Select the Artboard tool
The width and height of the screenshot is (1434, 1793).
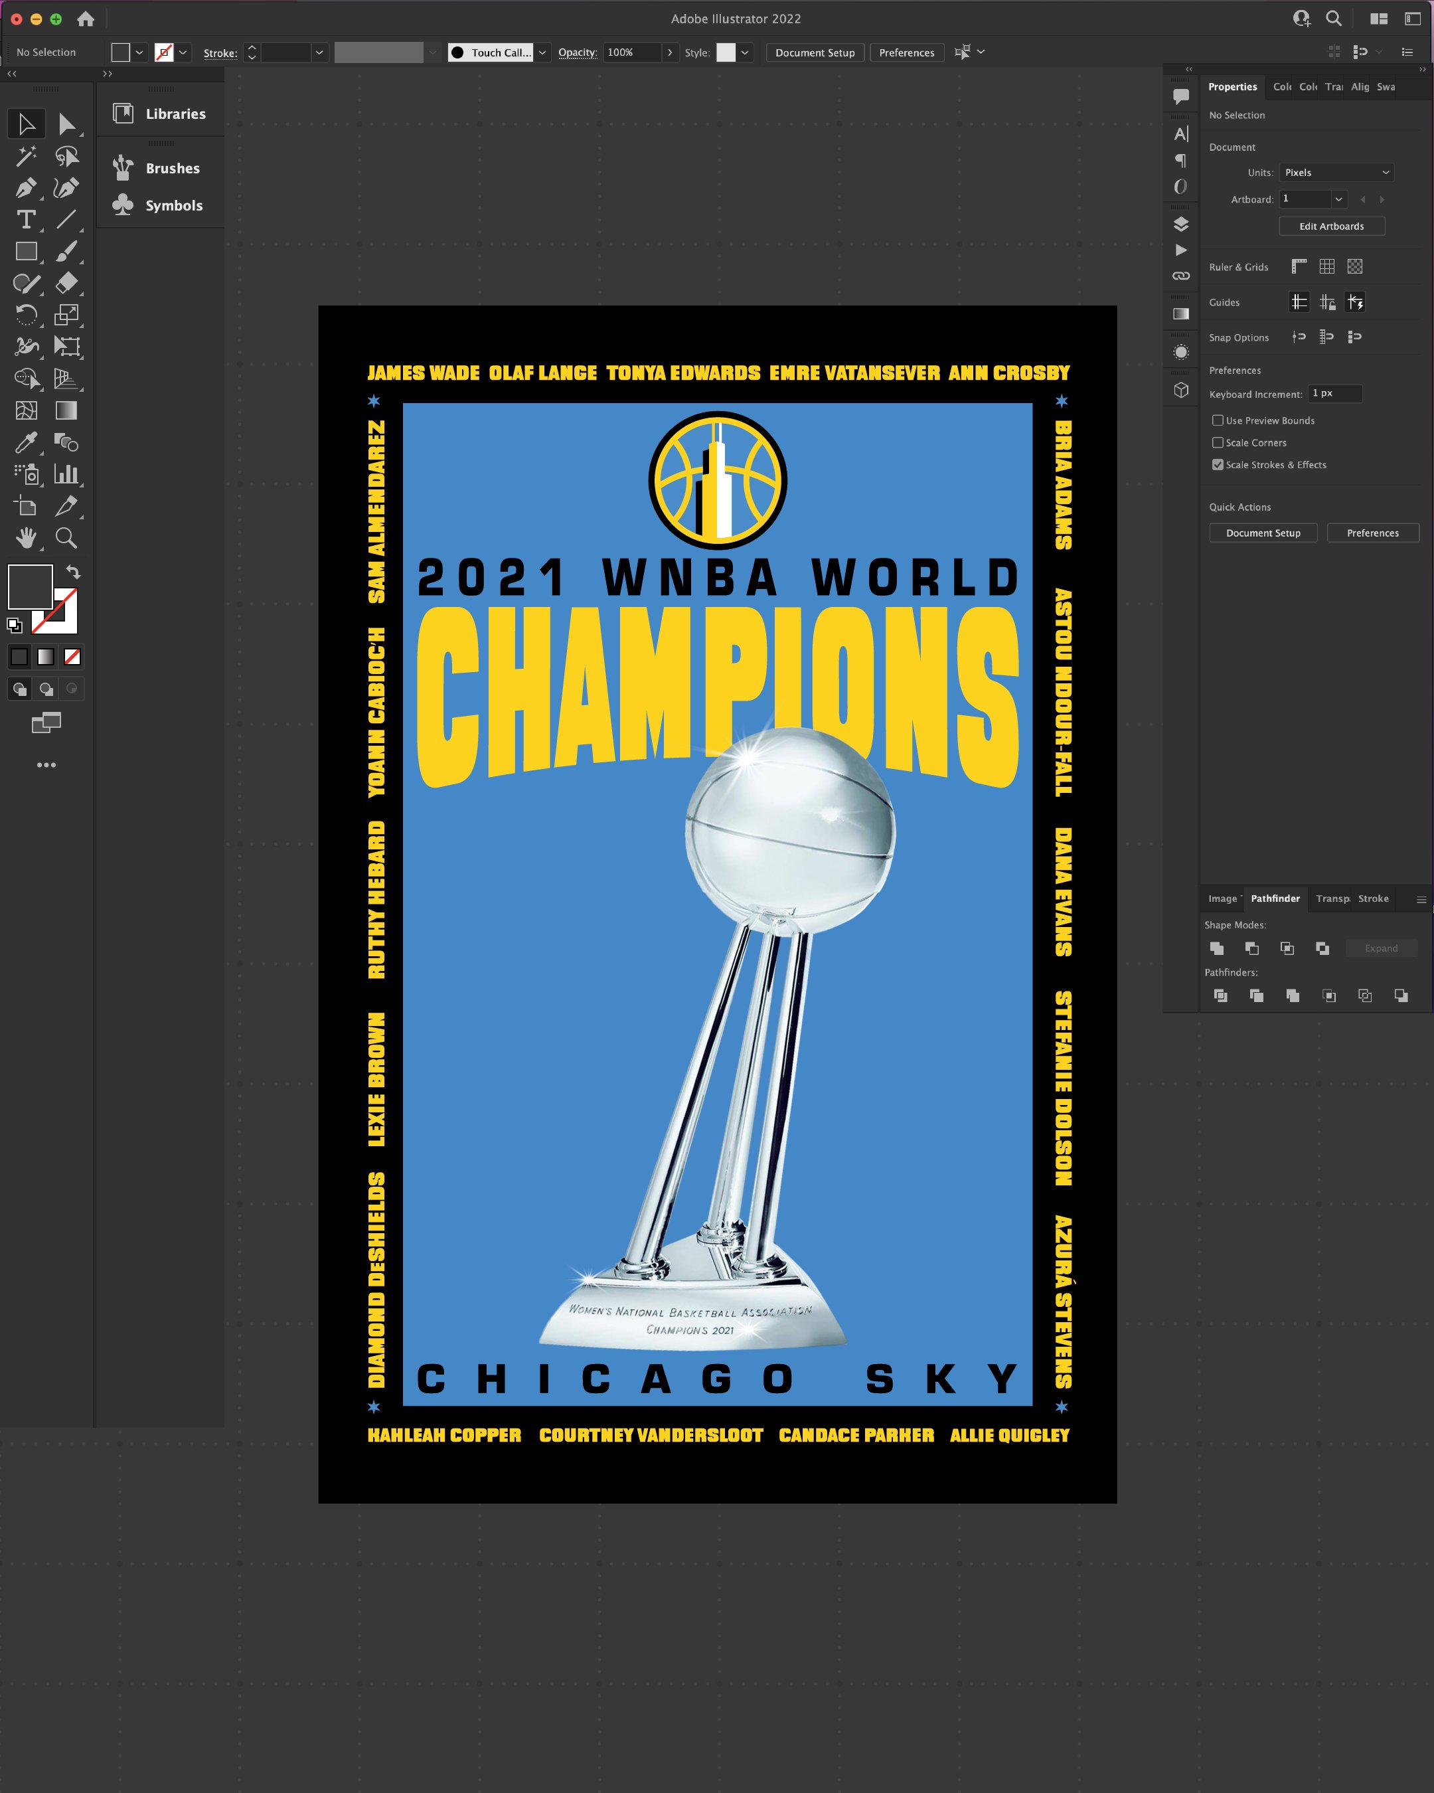(27, 505)
